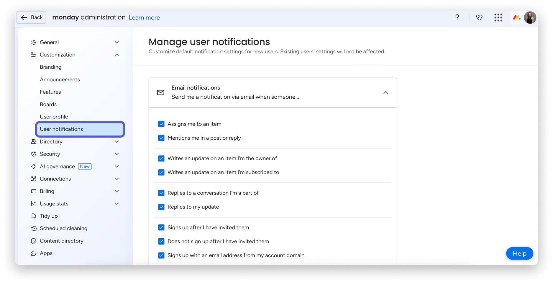
Task: Click the Directory people icon
Action: (34, 142)
